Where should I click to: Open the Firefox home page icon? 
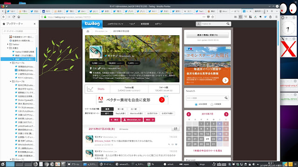(19, 17)
